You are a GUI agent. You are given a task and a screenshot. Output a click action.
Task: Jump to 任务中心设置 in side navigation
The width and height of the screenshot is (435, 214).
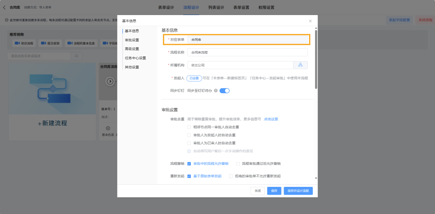[x=135, y=58]
